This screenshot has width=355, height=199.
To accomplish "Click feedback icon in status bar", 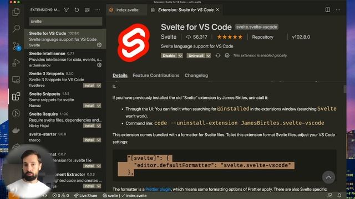I will coord(329,195).
